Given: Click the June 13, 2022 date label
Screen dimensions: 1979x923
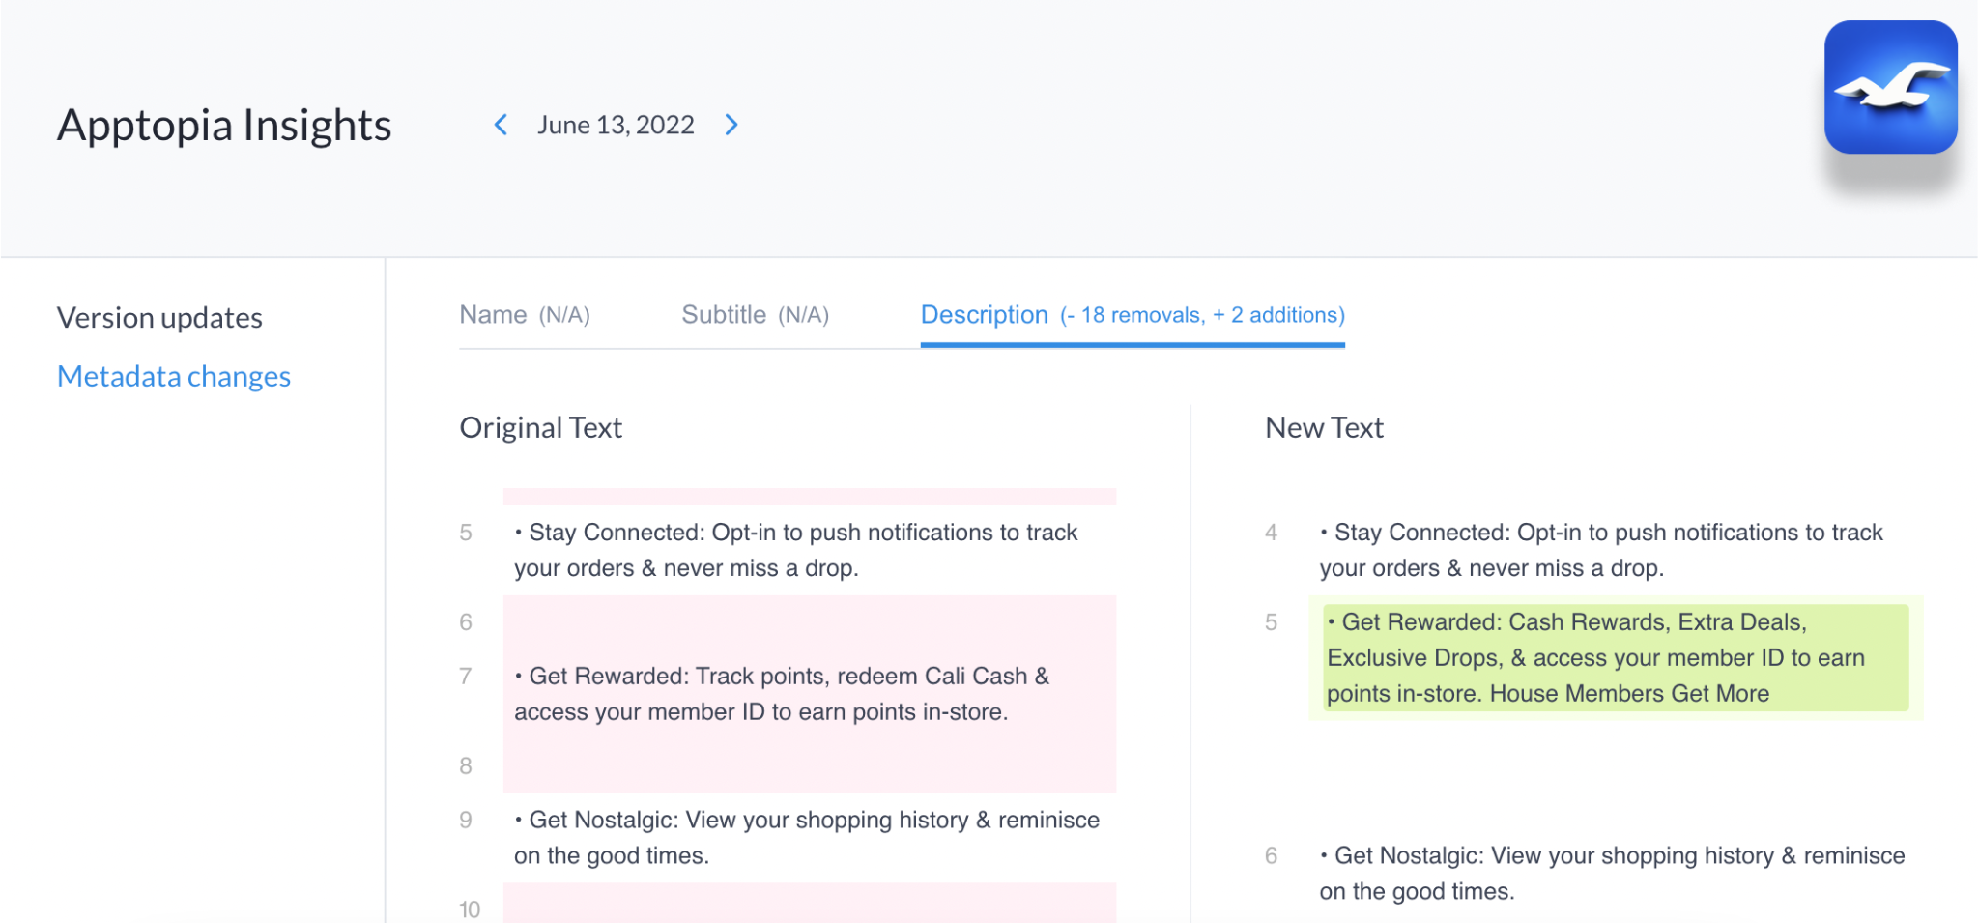Looking at the screenshot, I should (x=616, y=125).
